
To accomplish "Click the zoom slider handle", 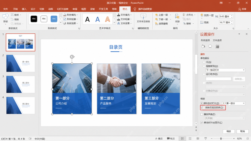I will (221, 139).
